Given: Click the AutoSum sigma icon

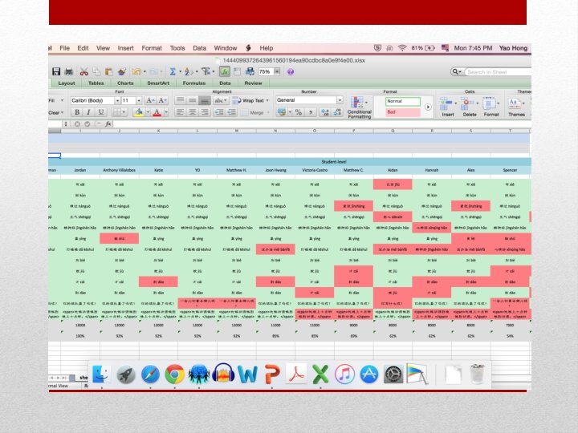Looking at the screenshot, I should coord(172,71).
